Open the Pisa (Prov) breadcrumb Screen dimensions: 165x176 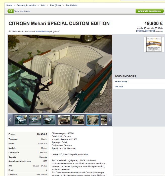(55, 5)
